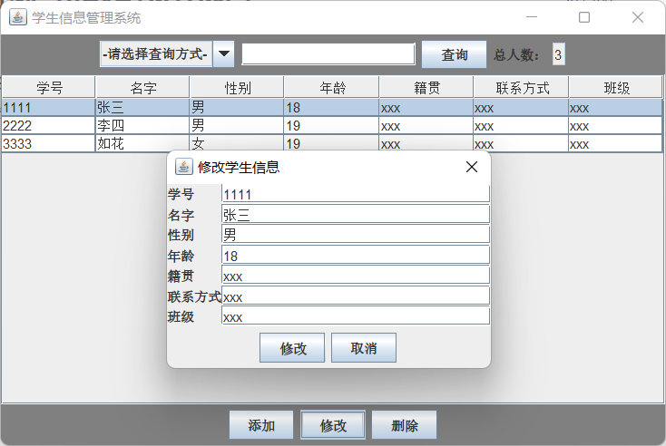Select the 籍贯 cell in row 2222
Image resolution: width=666 pixels, height=446 pixels.
click(x=426, y=126)
